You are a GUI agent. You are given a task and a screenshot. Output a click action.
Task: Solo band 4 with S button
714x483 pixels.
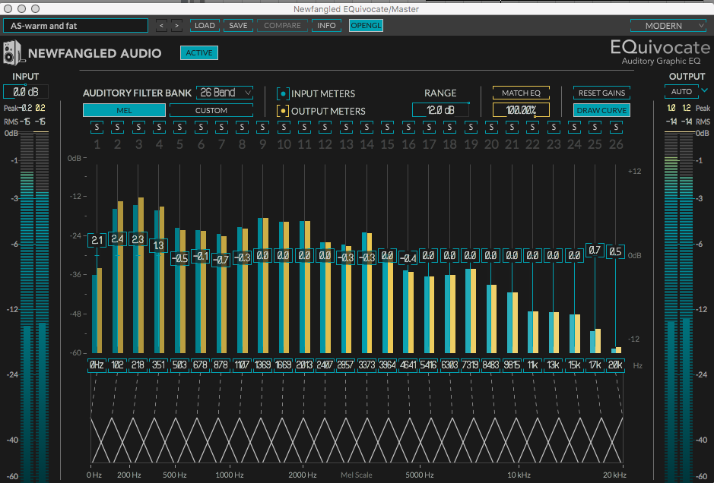pyautogui.click(x=159, y=128)
